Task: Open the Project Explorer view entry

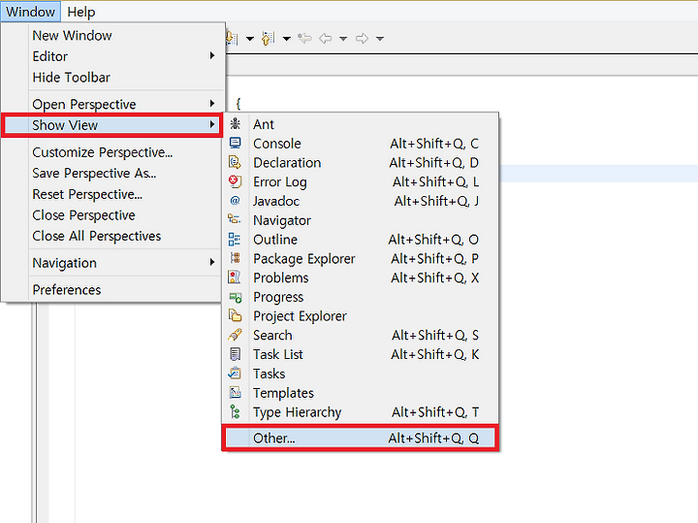Action: point(360,316)
